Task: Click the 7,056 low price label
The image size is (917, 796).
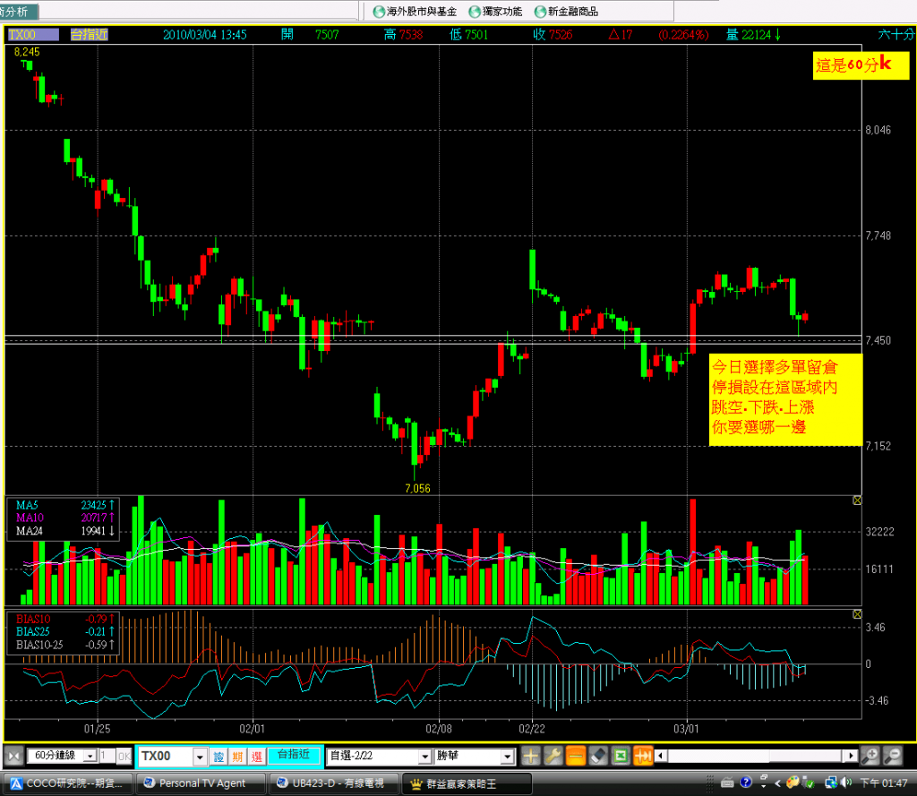Action: (x=417, y=488)
